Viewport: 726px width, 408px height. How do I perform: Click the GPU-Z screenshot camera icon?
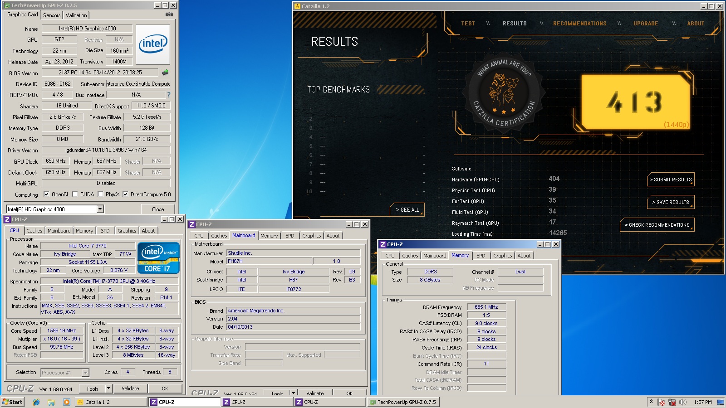[x=169, y=15]
